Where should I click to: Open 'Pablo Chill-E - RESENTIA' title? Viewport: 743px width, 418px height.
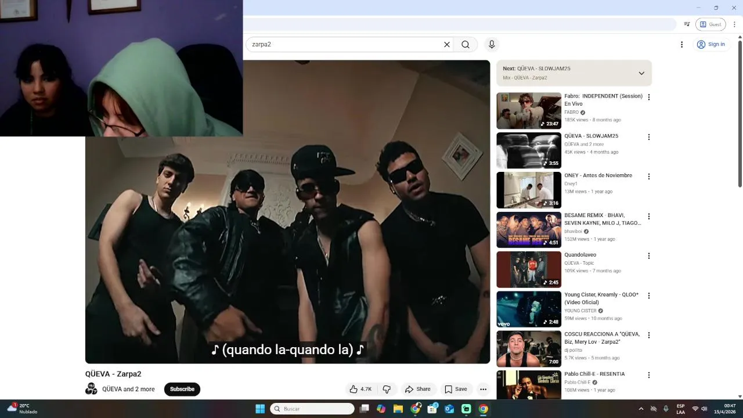pyautogui.click(x=594, y=374)
